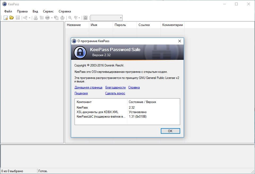Click the Find magnifier icon
Viewport: 255px width, 174px height.
point(70,18)
